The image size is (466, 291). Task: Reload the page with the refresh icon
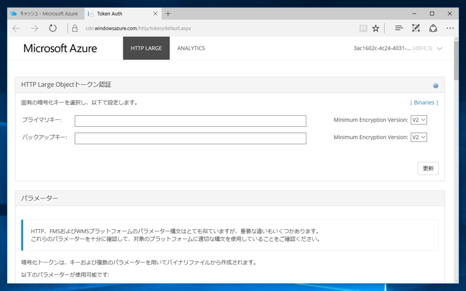click(x=52, y=28)
